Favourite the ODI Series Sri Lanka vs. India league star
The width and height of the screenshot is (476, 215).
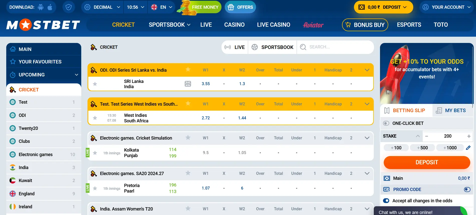point(188,70)
